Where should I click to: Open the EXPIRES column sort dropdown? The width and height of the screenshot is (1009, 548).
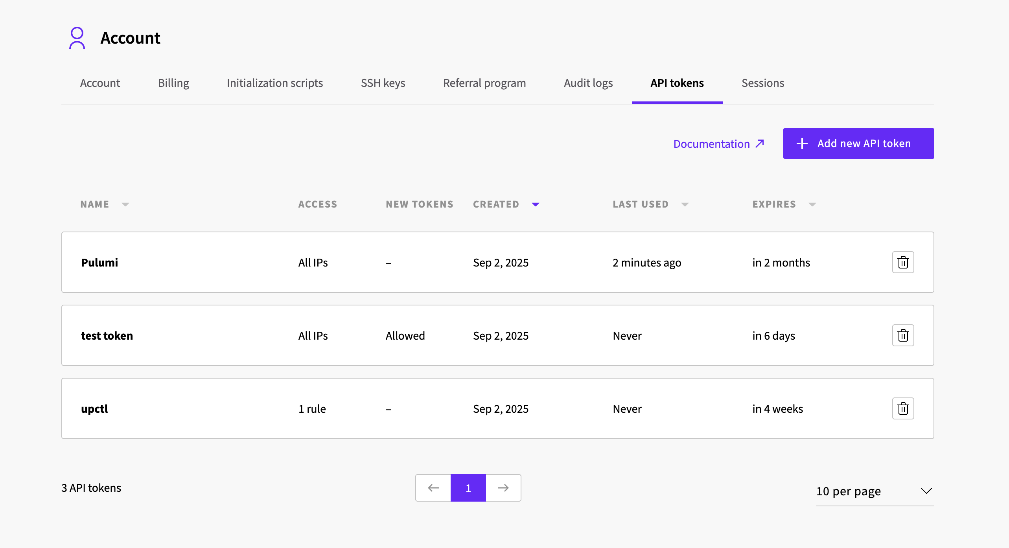[812, 204]
